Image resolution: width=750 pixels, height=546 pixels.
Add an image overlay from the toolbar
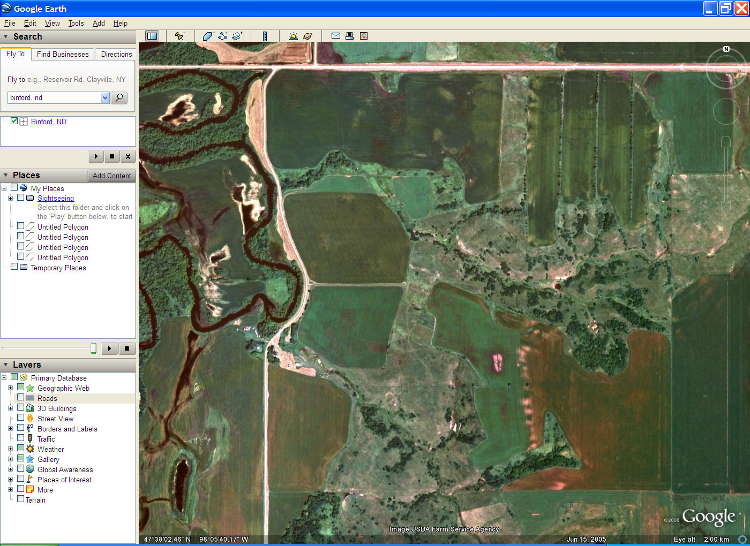(237, 36)
